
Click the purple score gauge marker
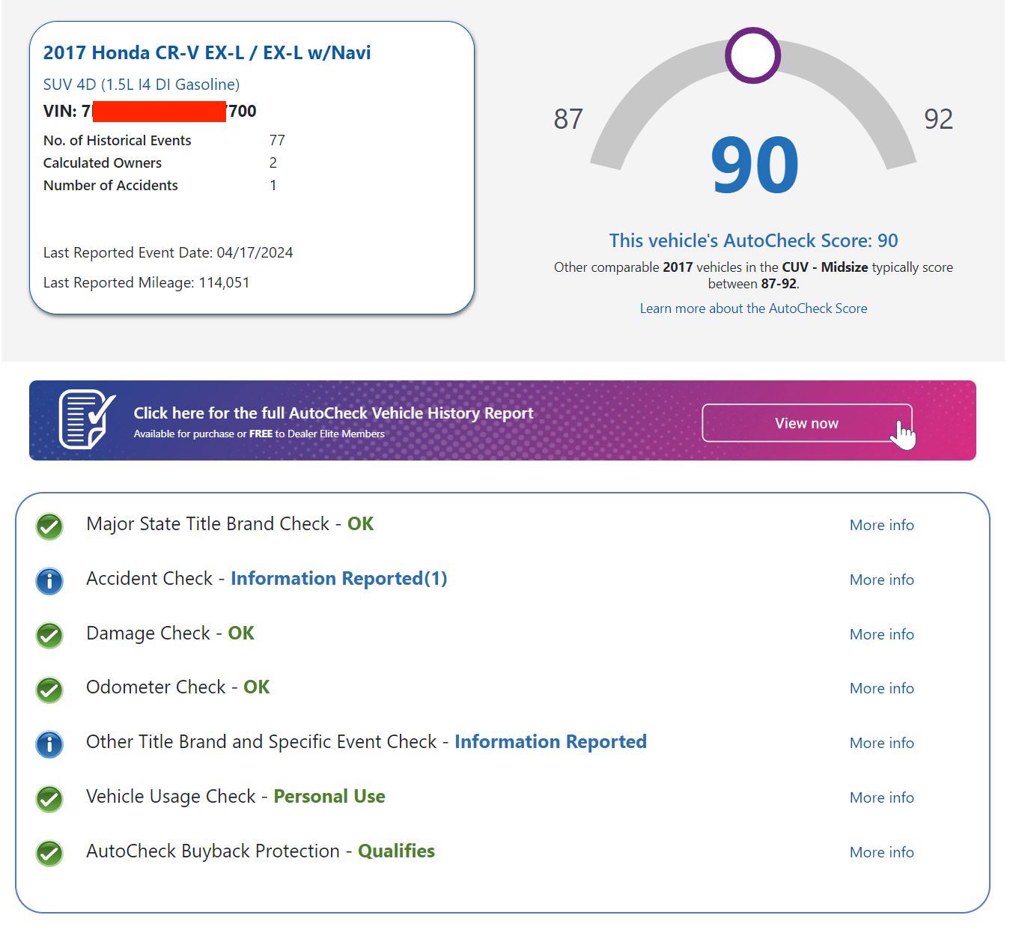pos(752,55)
